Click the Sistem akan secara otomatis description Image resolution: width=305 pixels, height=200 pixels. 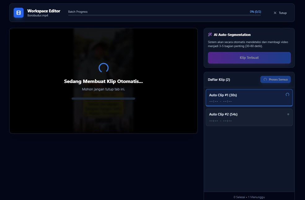click(248, 44)
